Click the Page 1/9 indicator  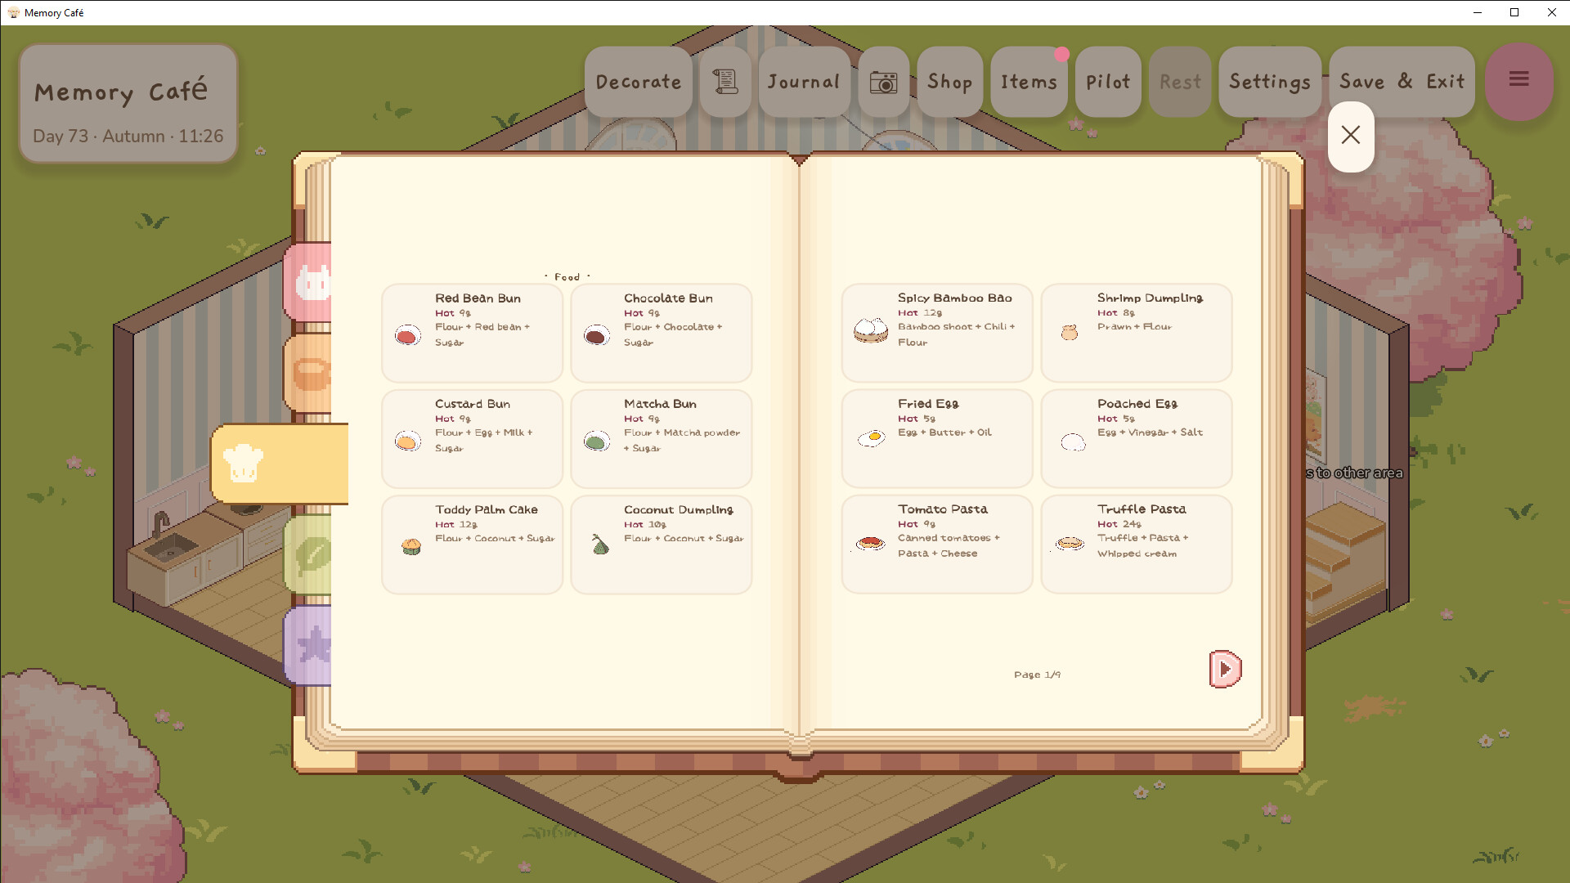coord(1037,675)
